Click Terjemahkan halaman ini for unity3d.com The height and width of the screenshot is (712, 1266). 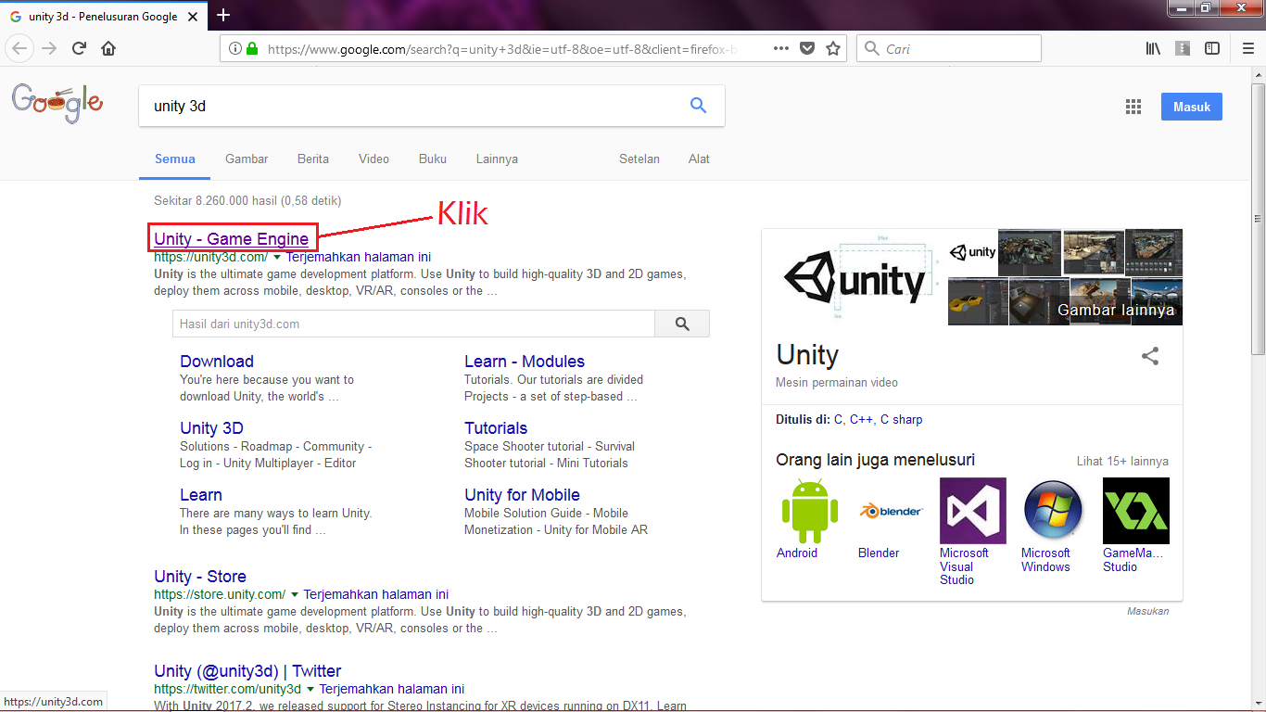coord(359,257)
